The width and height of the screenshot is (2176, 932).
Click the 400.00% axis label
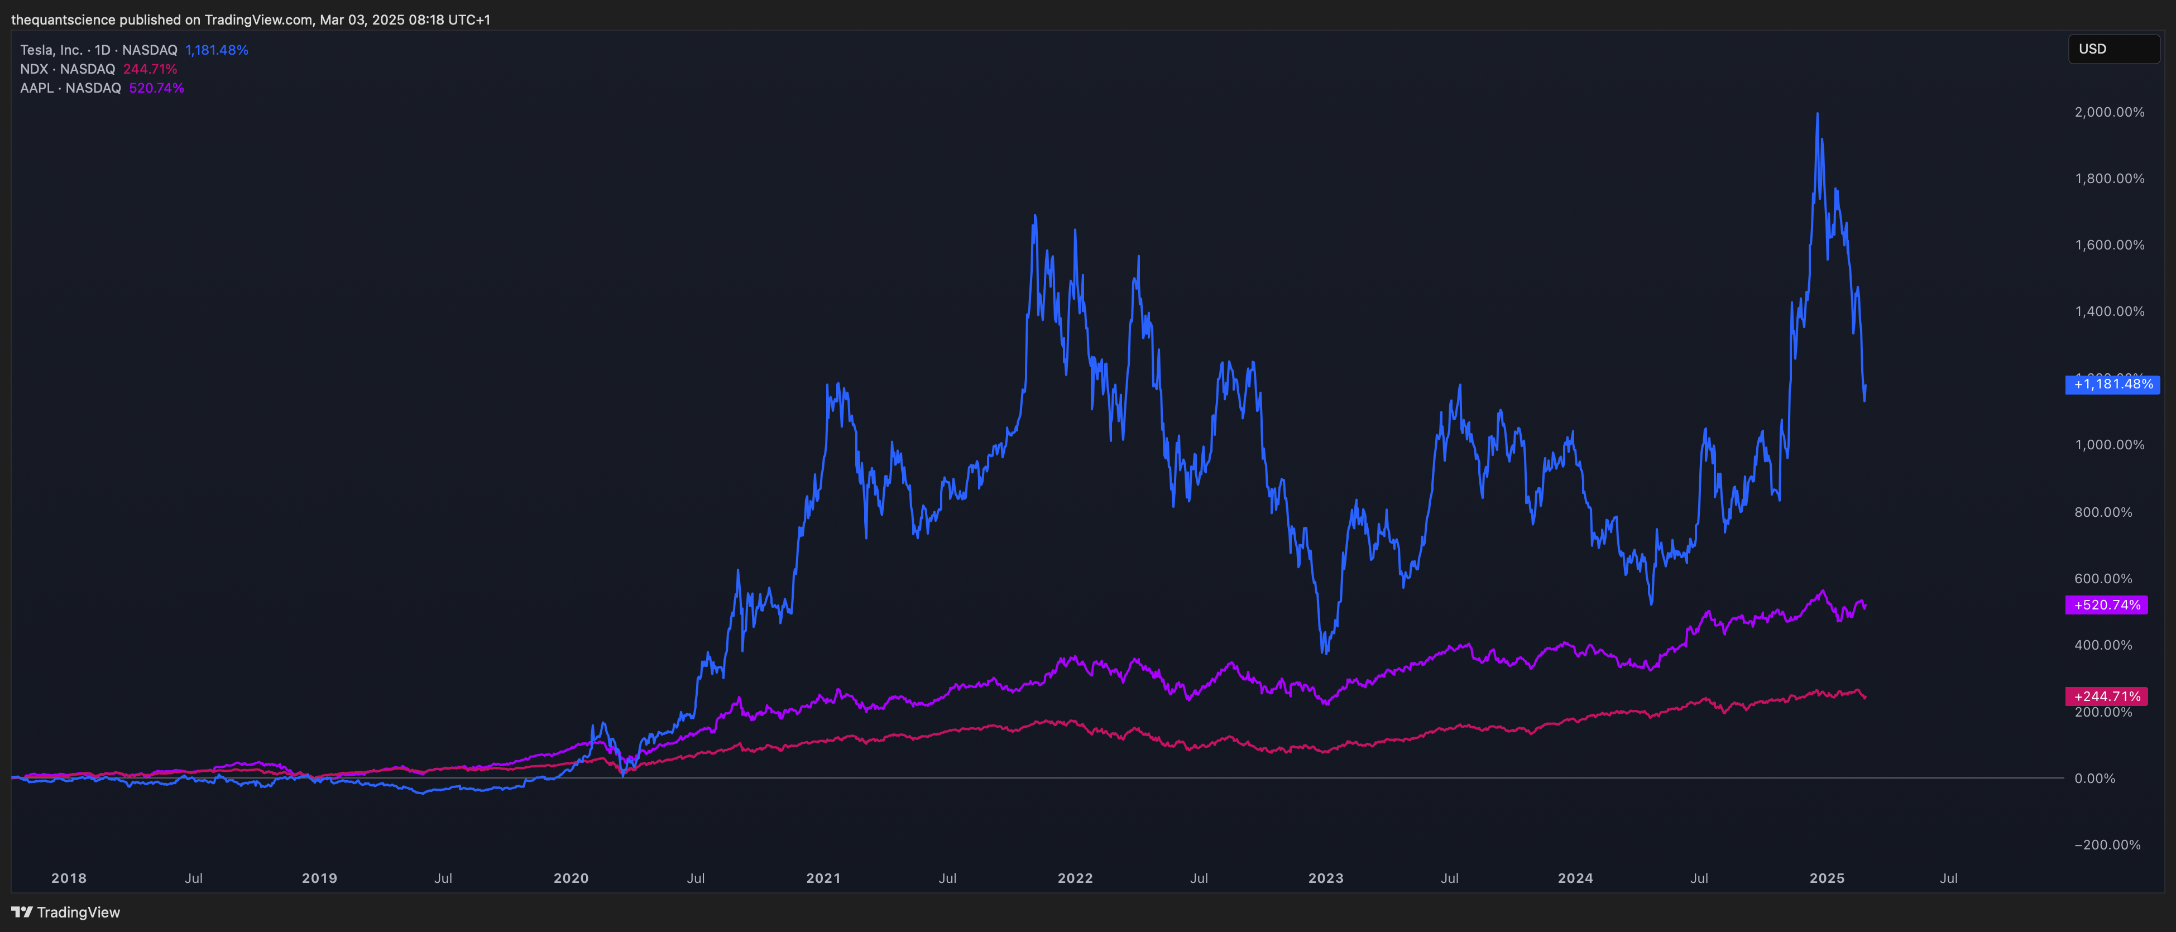coord(2103,645)
